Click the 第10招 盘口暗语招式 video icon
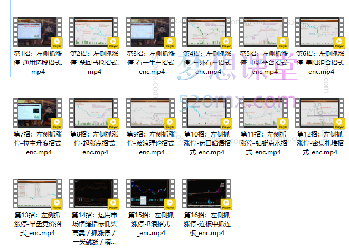349x252 pixels. coord(207,113)
